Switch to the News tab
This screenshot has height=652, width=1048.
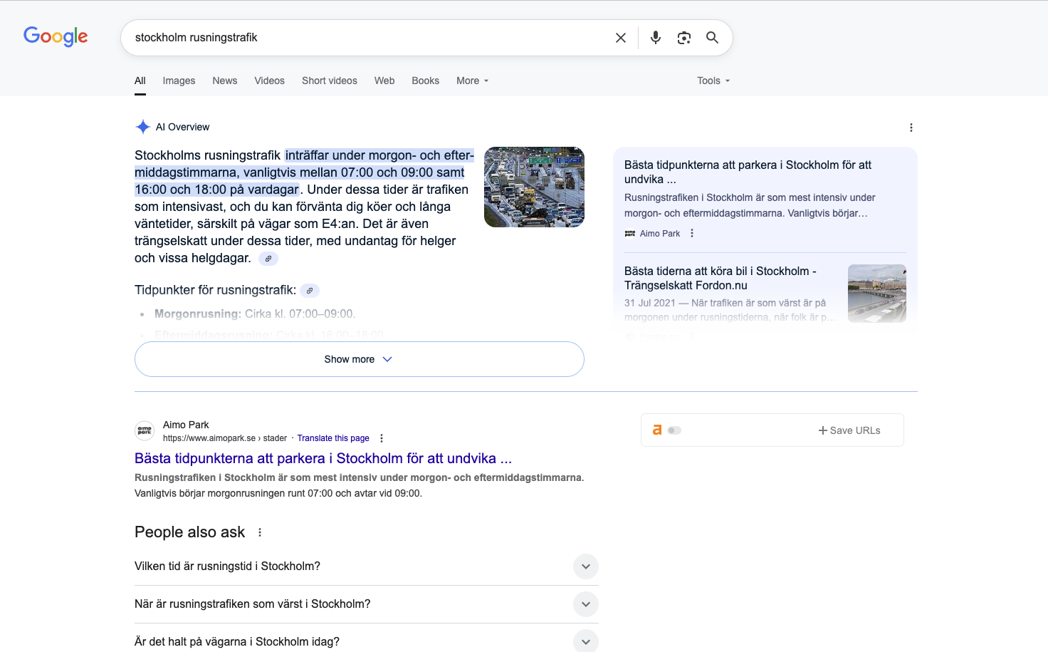[225, 81]
